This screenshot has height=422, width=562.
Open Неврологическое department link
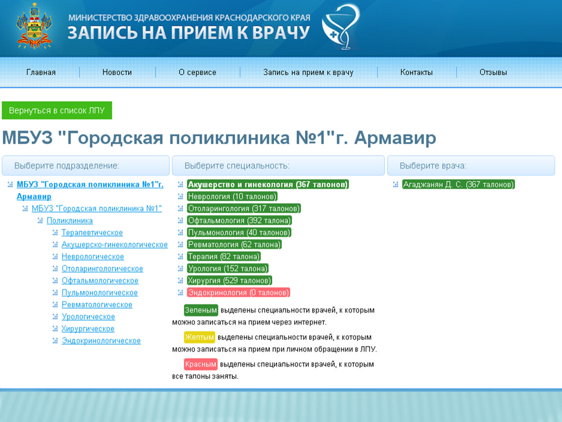pos(93,256)
